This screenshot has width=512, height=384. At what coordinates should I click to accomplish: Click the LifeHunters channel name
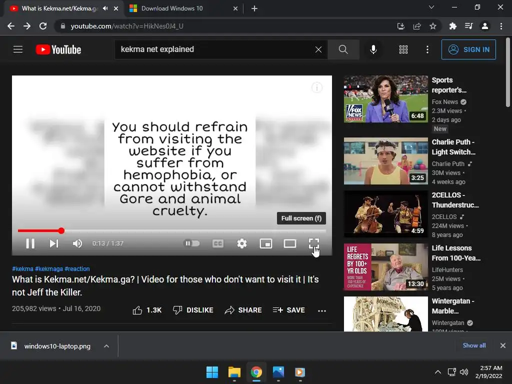447,269
